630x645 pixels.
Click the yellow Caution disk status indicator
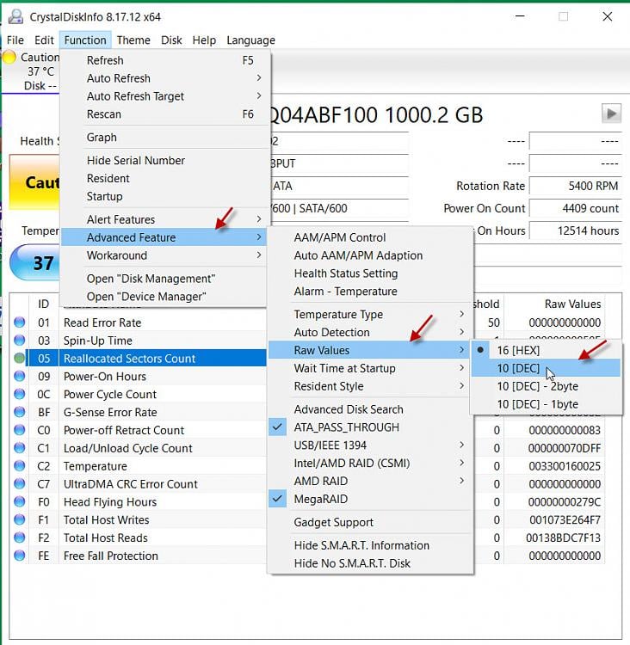(9, 57)
